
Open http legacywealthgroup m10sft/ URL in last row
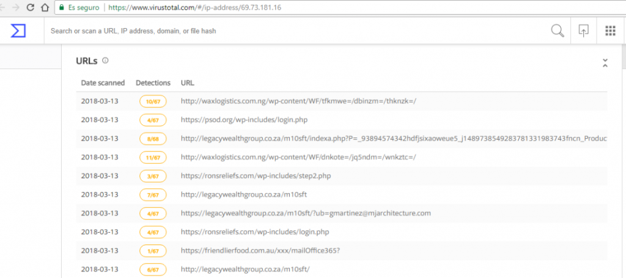(x=245, y=269)
